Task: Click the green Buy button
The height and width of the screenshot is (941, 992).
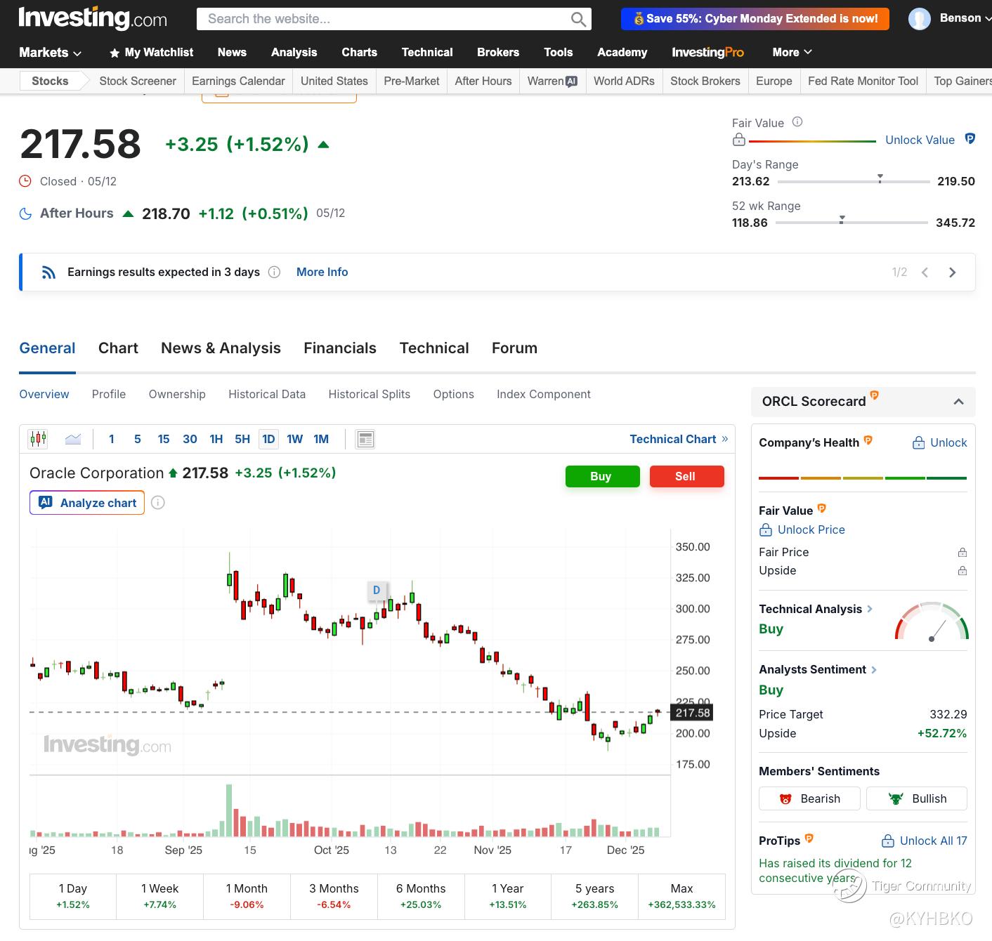Action: click(603, 476)
